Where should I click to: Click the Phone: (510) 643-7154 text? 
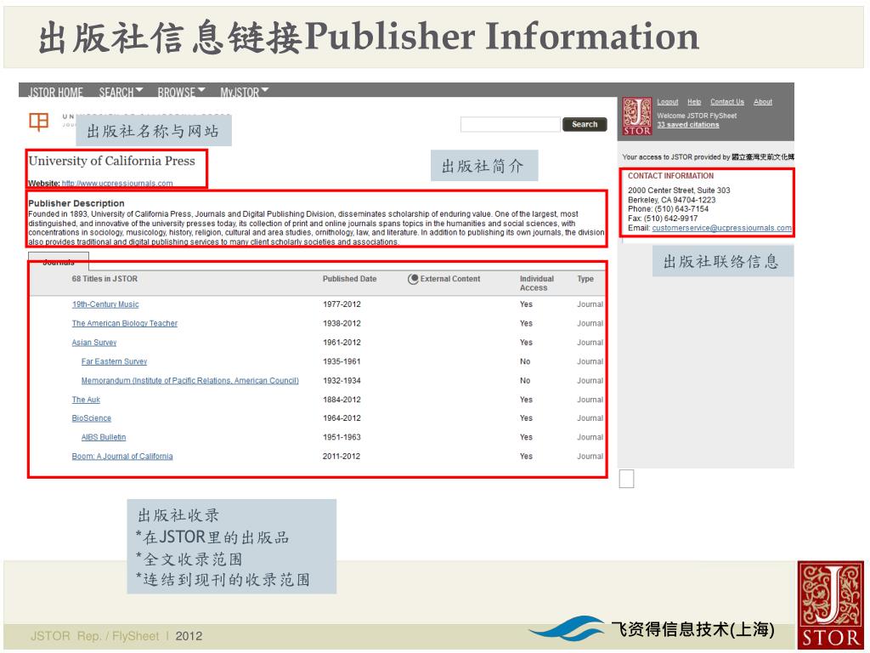point(668,209)
